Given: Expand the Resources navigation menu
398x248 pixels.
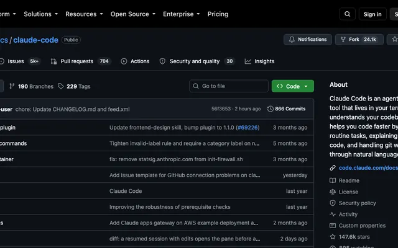Looking at the screenshot, I should (84, 14).
